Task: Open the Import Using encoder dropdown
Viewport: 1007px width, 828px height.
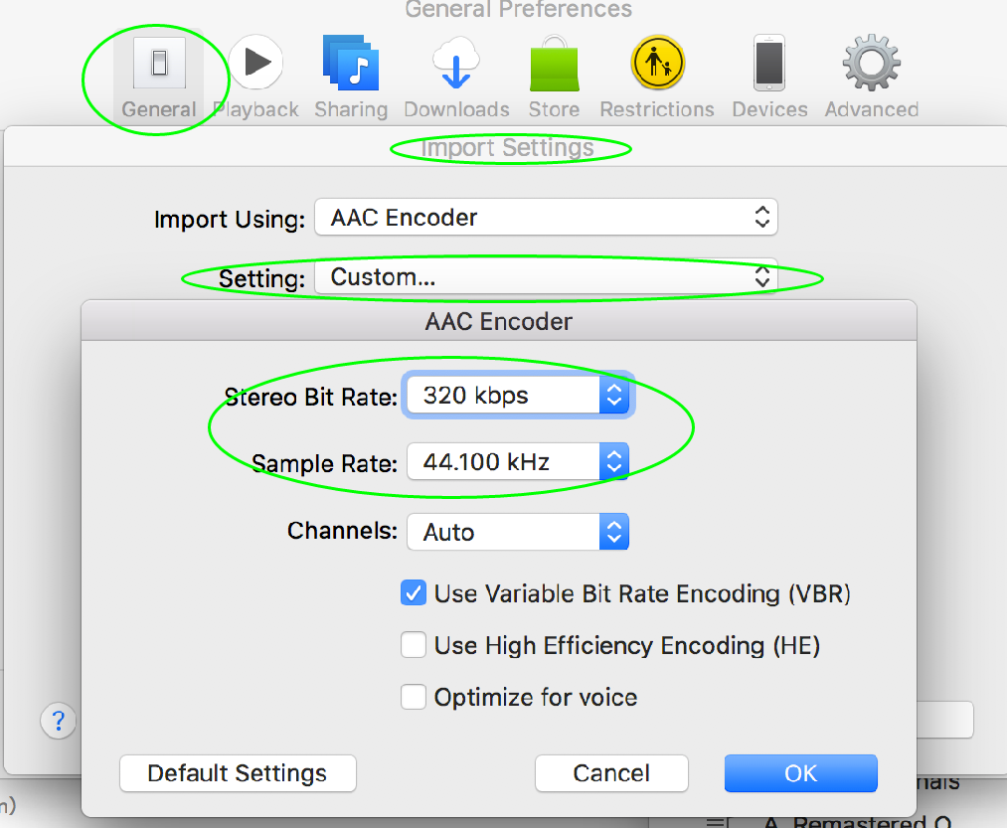Action: tap(546, 218)
